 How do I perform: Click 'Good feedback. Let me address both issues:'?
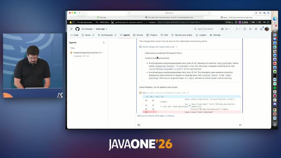158,87
